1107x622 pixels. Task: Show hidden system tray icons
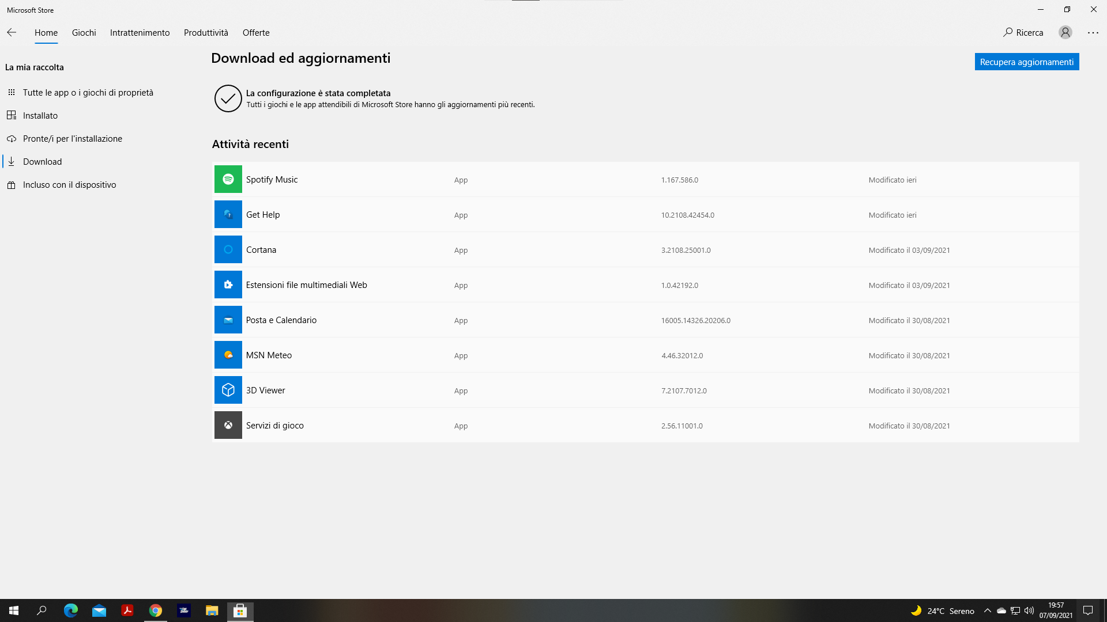pos(988,610)
